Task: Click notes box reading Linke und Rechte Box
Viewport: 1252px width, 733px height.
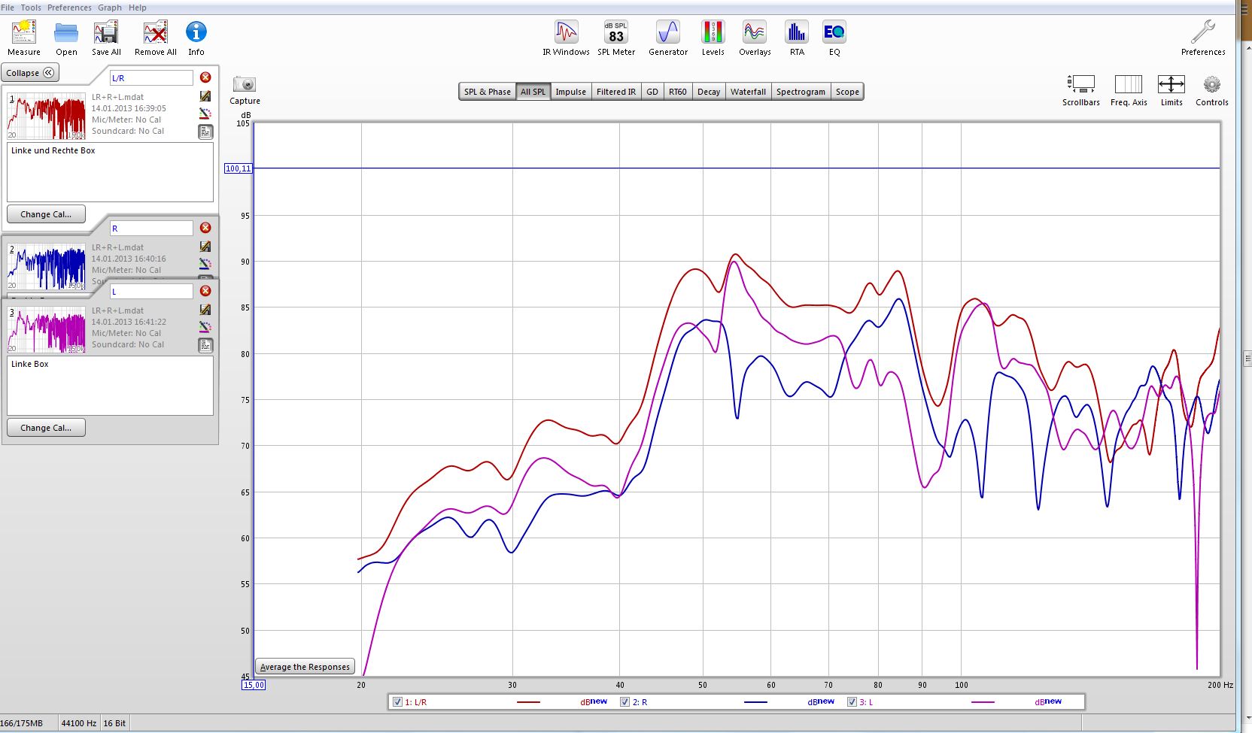Action: pos(110,172)
